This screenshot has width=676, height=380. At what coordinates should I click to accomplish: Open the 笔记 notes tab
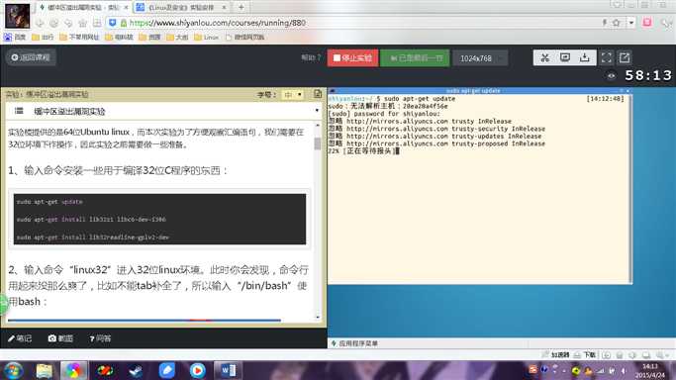pyautogui.click(x=20, y=338)
